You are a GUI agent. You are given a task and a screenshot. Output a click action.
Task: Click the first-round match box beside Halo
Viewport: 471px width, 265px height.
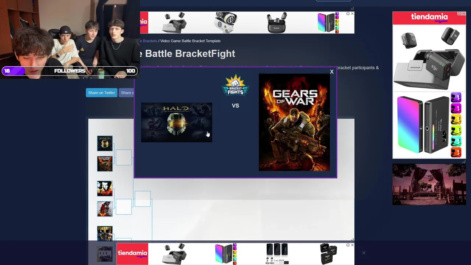click(124, 157)
